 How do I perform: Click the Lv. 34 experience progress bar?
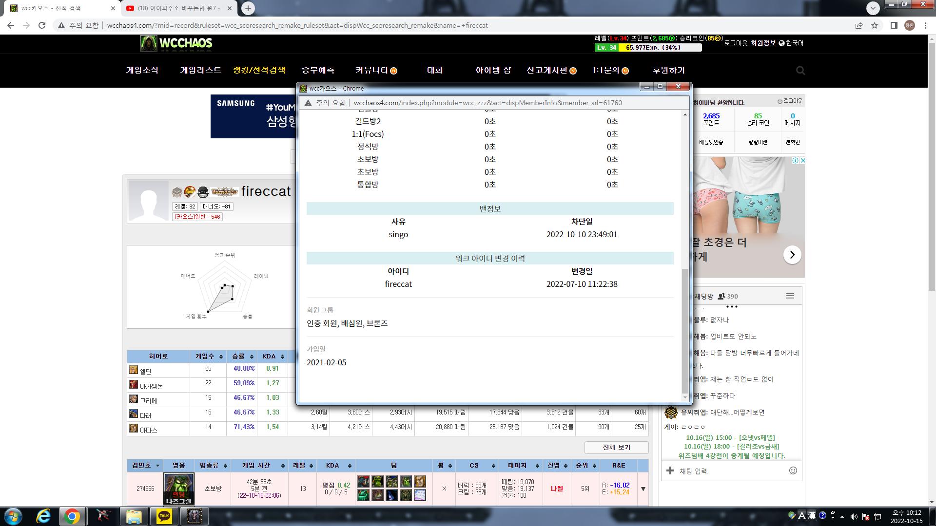648,47
